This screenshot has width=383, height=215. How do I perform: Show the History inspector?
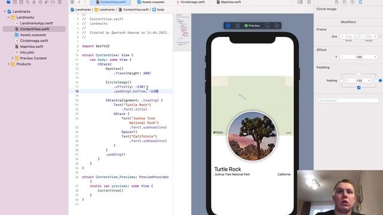(345, 2)
